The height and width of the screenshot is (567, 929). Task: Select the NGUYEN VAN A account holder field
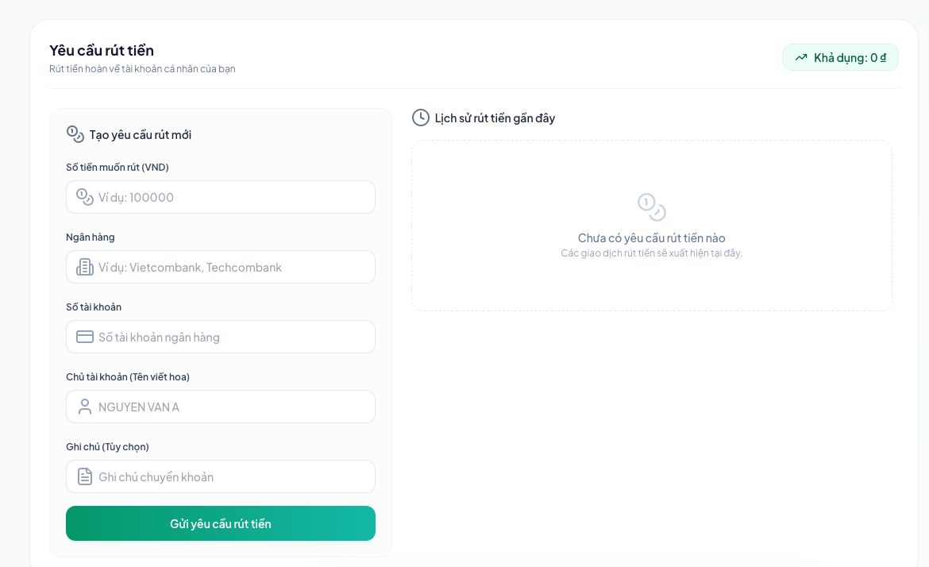pos(221,407)
